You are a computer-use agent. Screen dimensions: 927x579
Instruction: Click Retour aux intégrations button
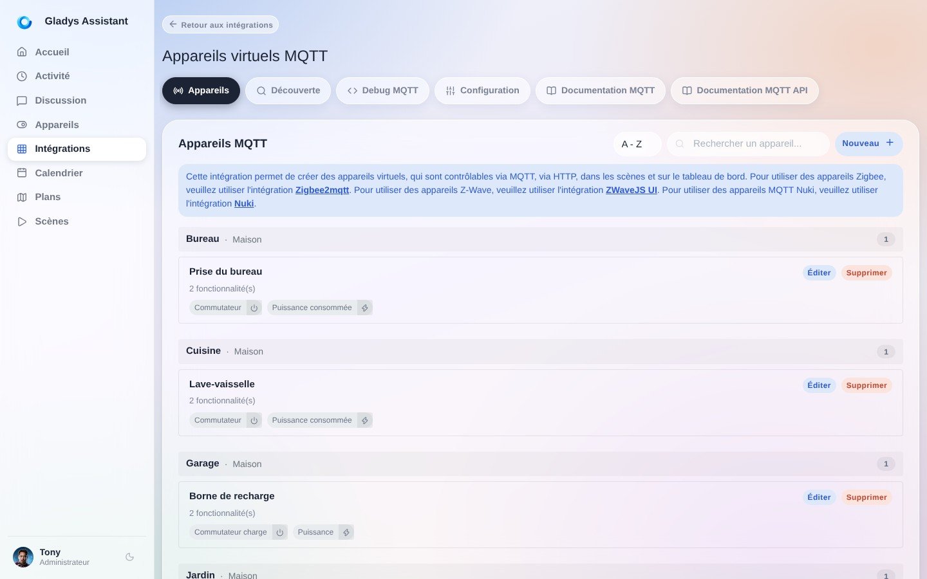[x=220, y=24]
